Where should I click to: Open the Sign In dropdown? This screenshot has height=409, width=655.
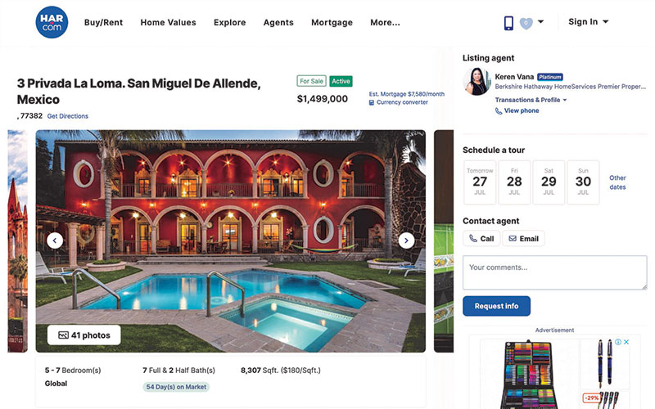(588, 22)
